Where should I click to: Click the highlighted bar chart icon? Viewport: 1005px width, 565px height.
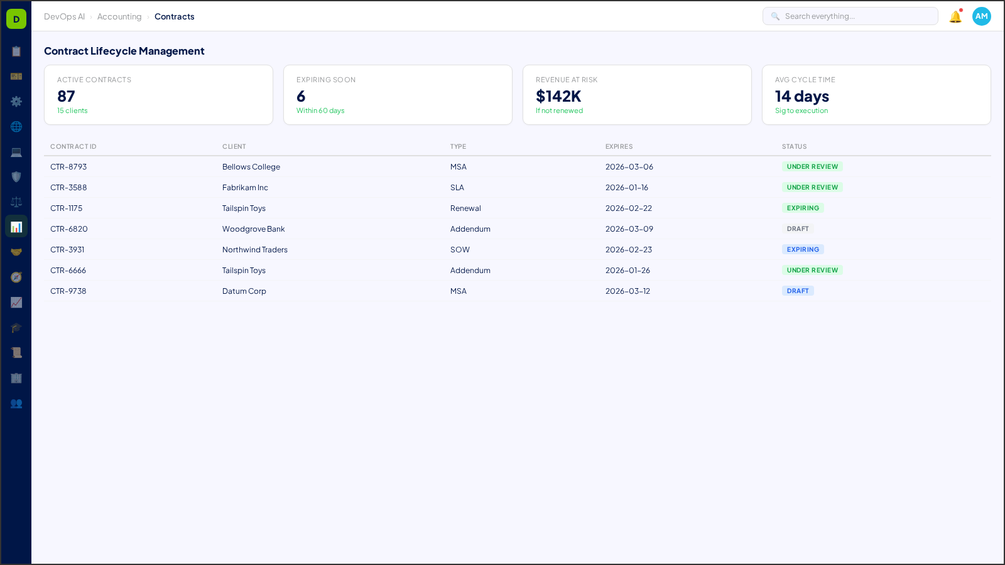pyautogui.click(x=16, y=226)
